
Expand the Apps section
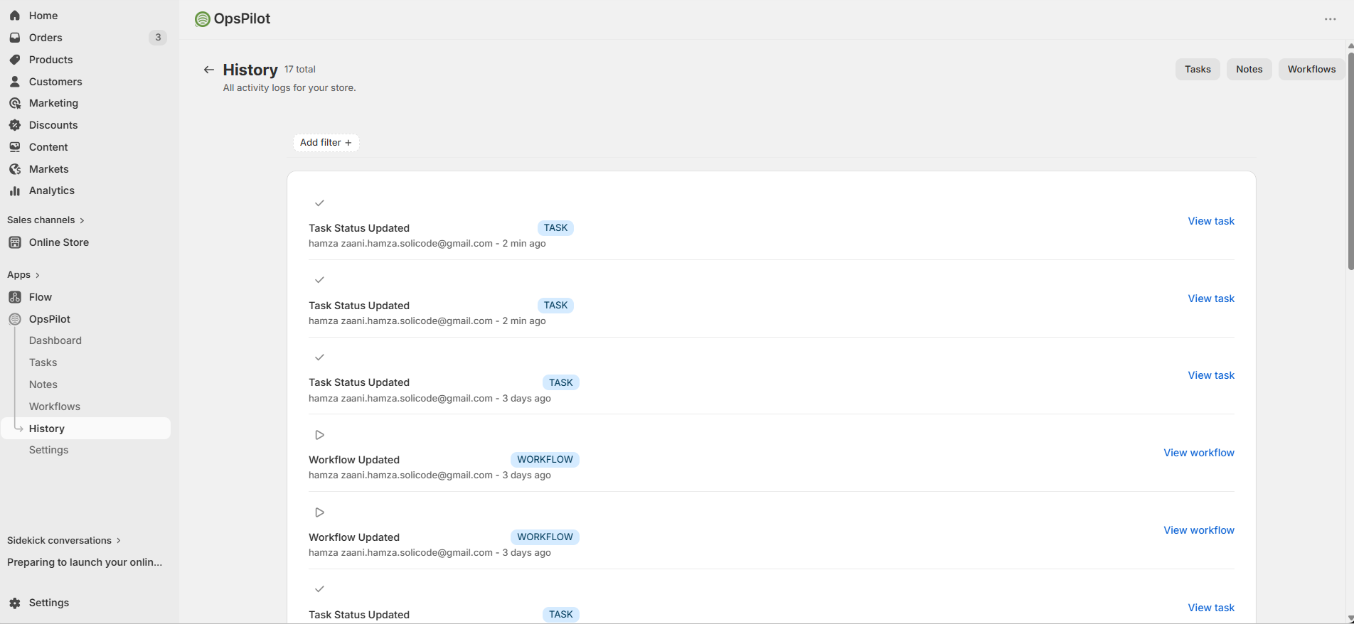[23, 275]
